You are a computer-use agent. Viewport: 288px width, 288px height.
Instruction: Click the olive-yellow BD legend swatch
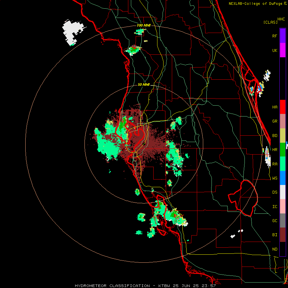(283, 136)
